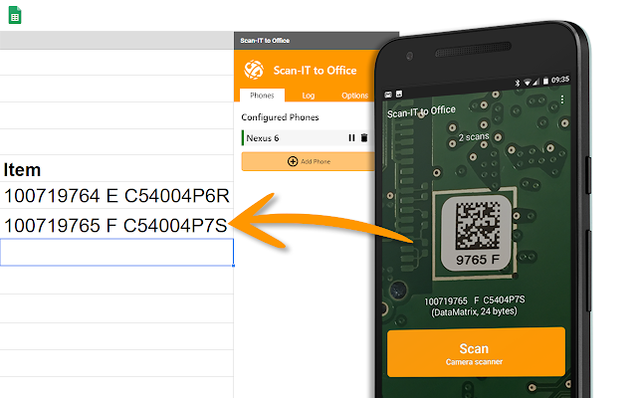The height and width of the screenshot is (398, 637).
Task: Open the Options tab
Action: click(x=354, y=96)
